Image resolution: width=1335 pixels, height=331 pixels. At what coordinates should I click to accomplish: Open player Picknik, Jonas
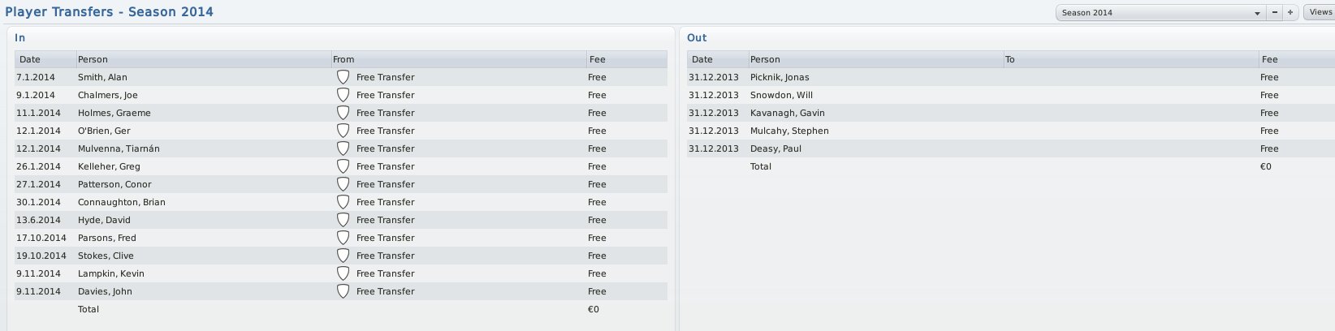click(780, 77)
